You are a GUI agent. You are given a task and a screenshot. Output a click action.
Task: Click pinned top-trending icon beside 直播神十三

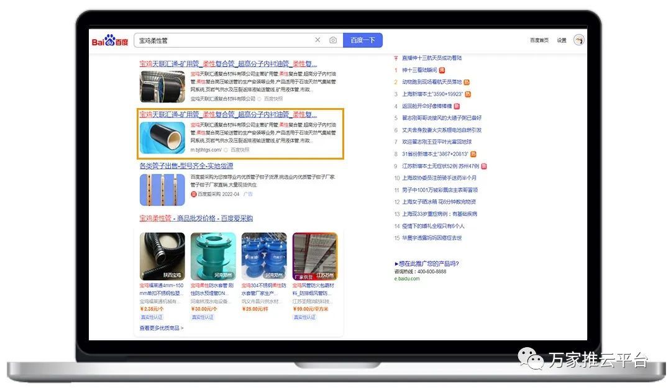396,58
